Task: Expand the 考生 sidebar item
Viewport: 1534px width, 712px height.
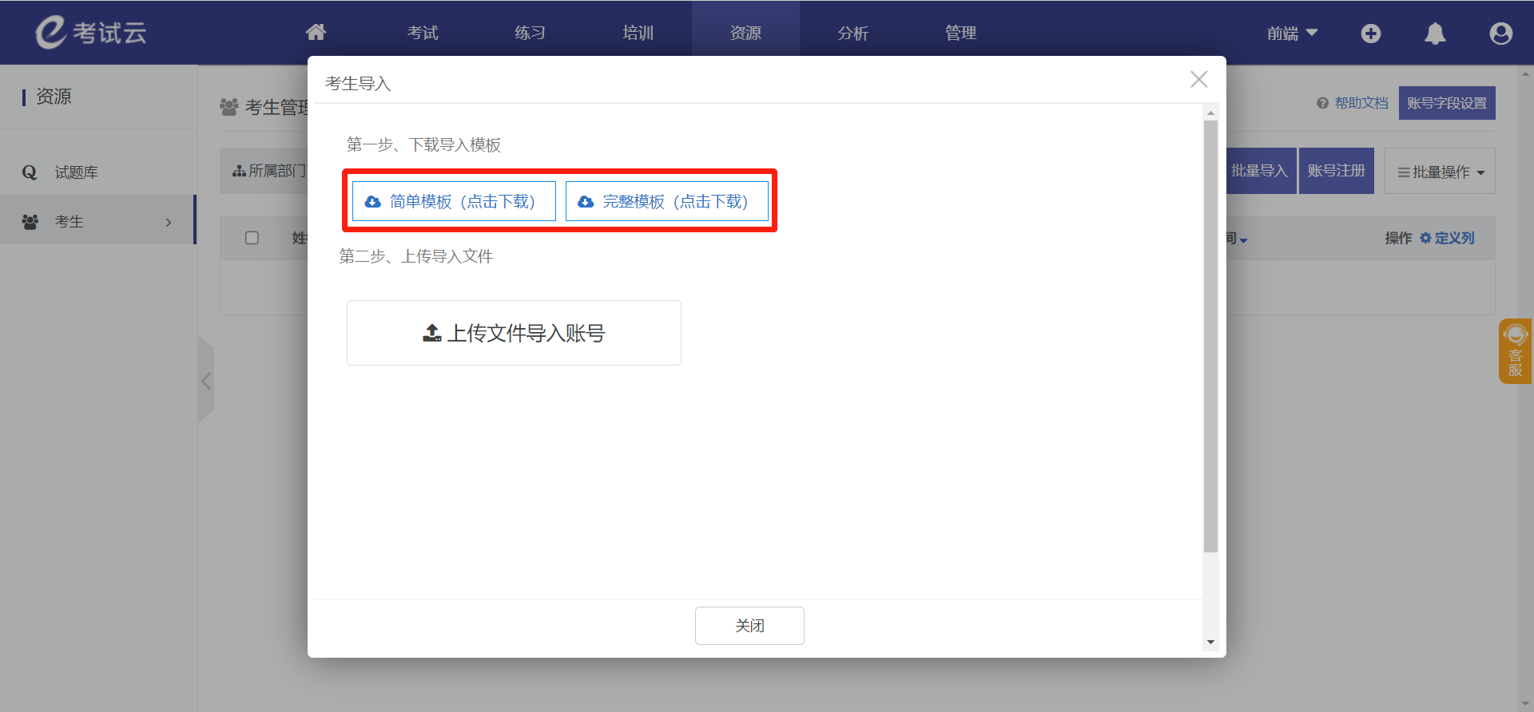Action: (97, 222)
